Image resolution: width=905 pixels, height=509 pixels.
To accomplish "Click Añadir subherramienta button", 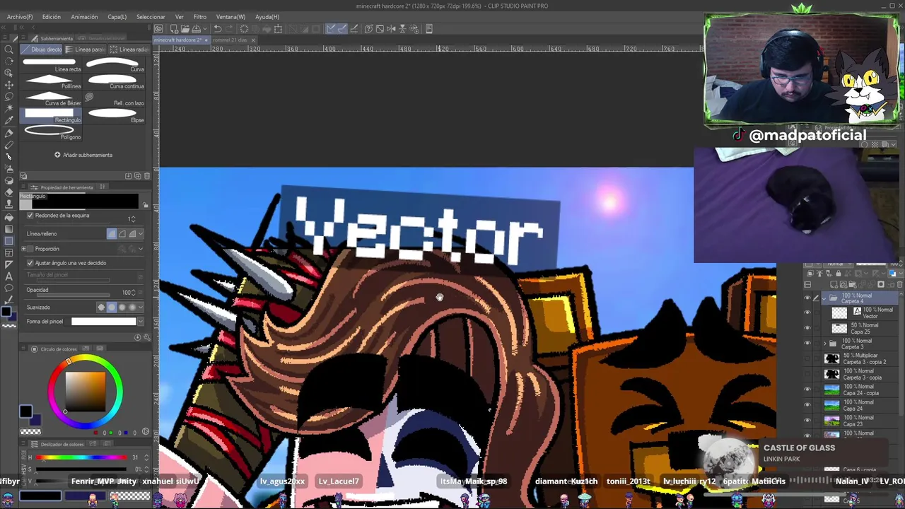I will click(x=83, y=155).
